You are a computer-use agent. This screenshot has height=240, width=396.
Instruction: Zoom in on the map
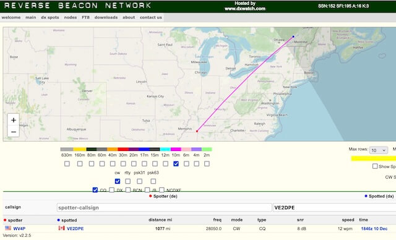click(14, 120)
